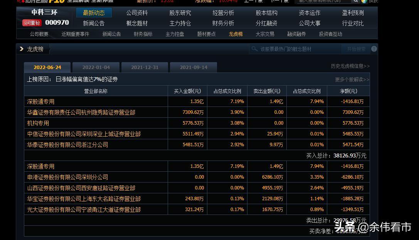Click the magnifier icon in concept search box
419x240 pixels.
(x=254, y=49)
